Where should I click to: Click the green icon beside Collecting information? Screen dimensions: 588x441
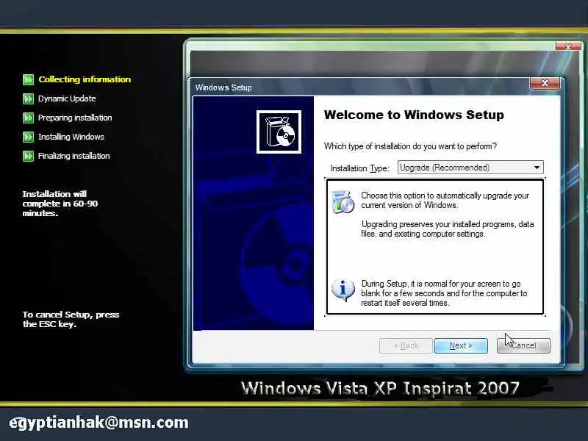tap(28, 79)
